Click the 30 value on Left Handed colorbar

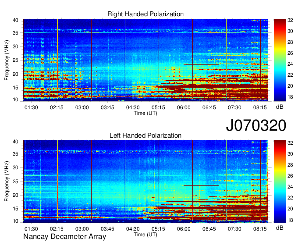[x=290, y=154]
